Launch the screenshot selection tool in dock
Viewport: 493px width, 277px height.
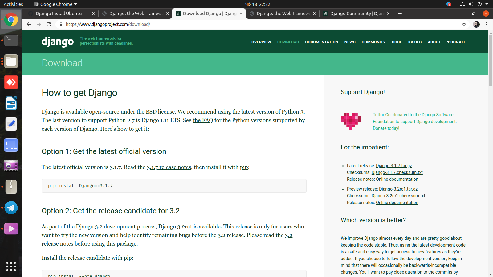(11, 145)
